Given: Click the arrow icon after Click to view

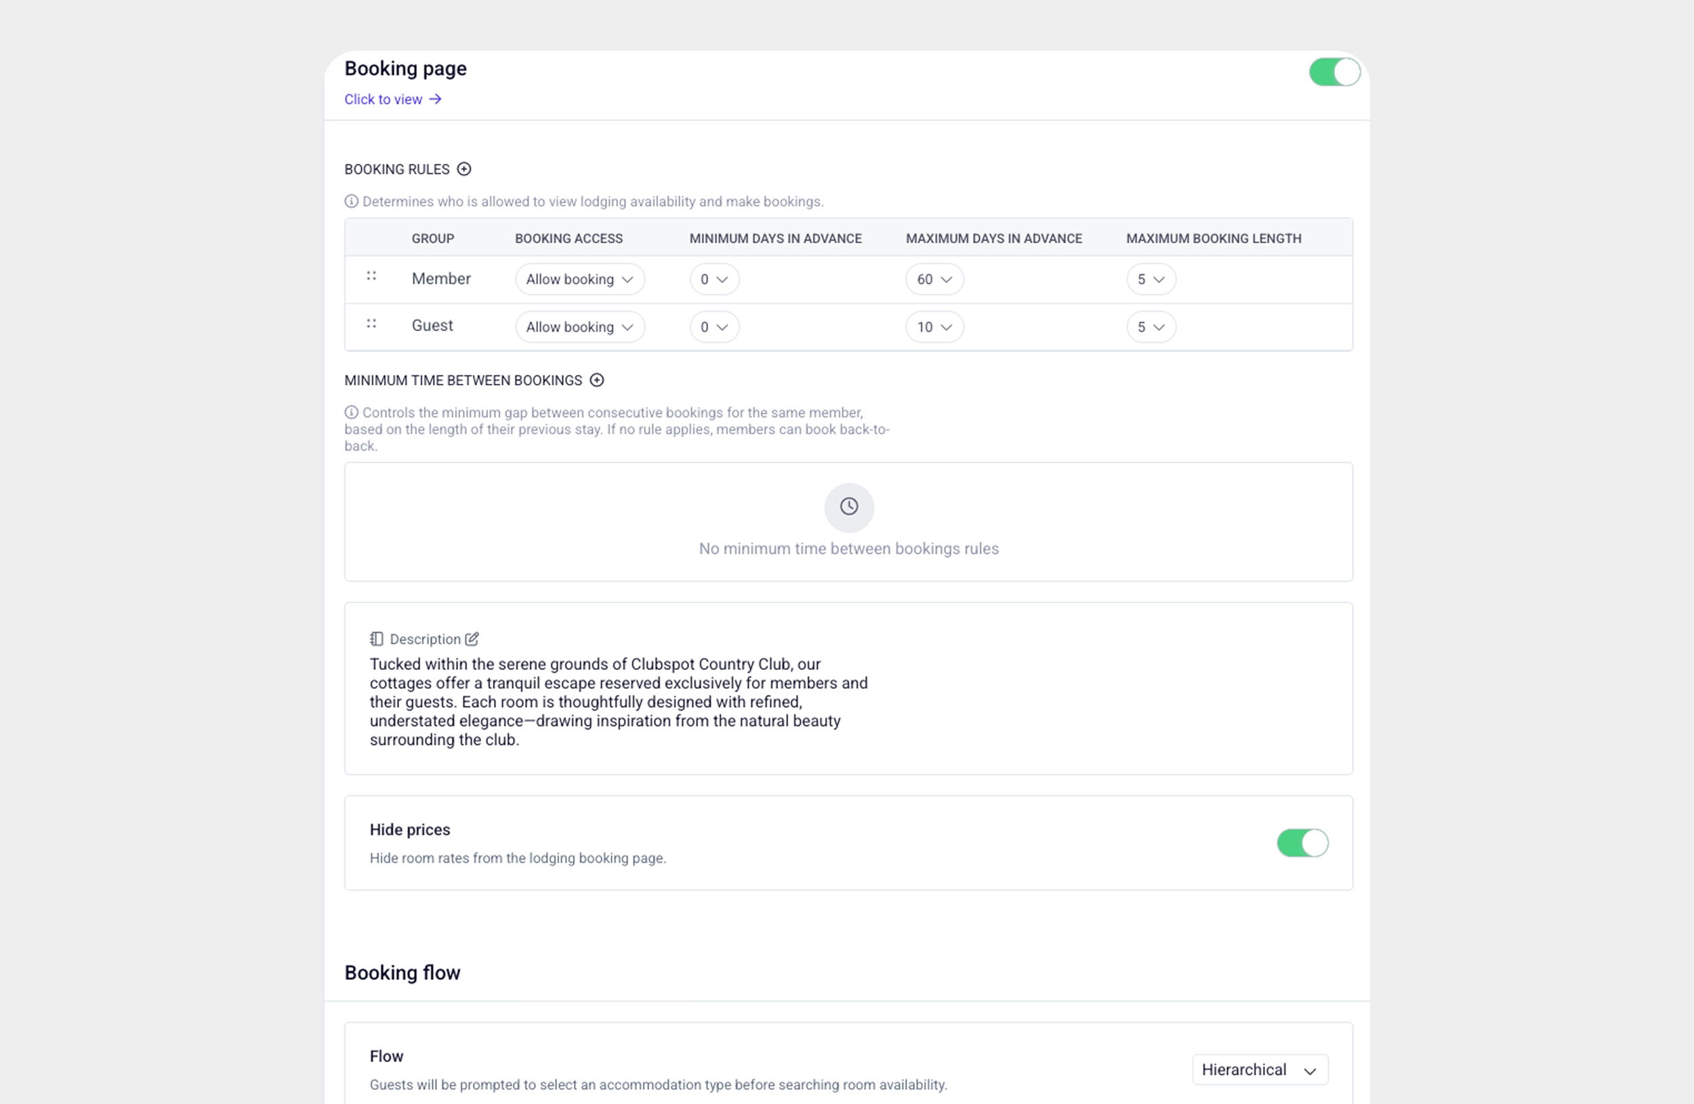Looking at the screenshot, I should click(x=435, y=99).
